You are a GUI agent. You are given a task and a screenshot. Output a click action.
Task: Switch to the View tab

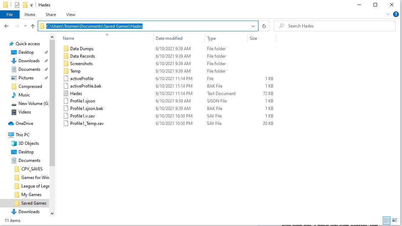(x=71, y=15)
